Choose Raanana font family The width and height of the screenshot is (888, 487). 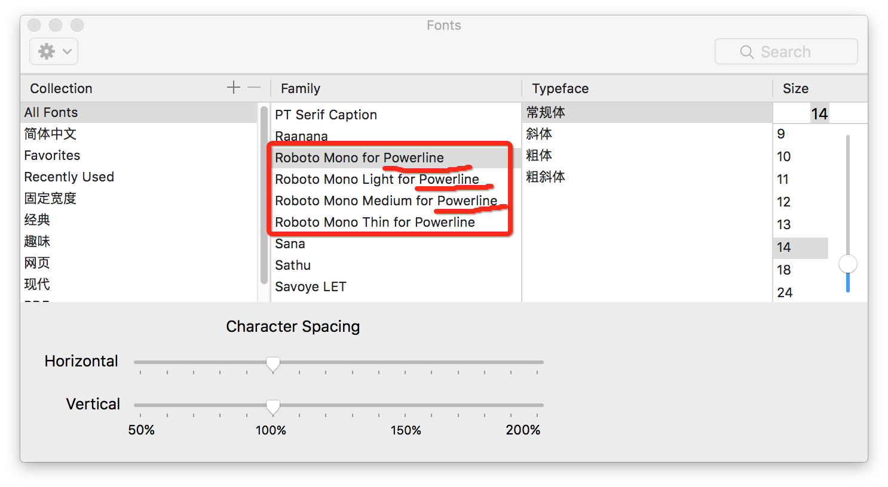tap(396, 136)
